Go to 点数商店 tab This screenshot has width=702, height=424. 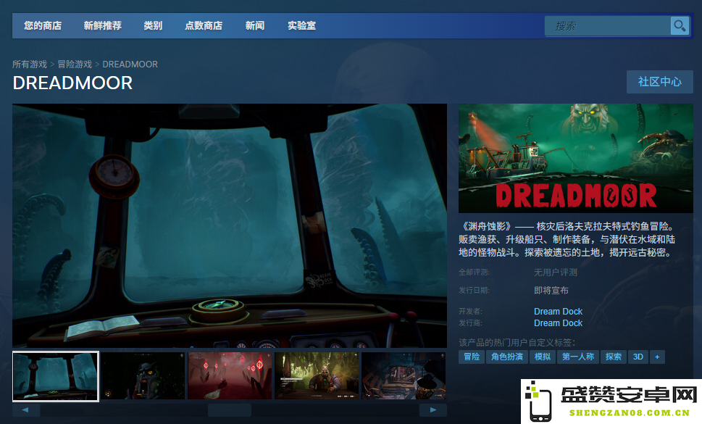204,25
